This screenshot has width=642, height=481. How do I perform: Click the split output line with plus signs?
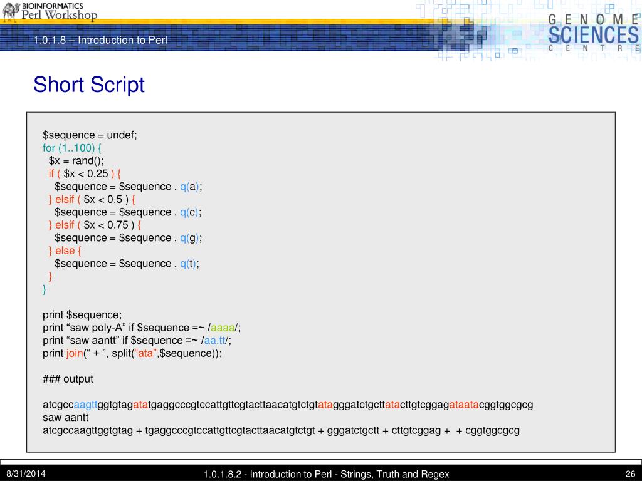coord(281,431)
